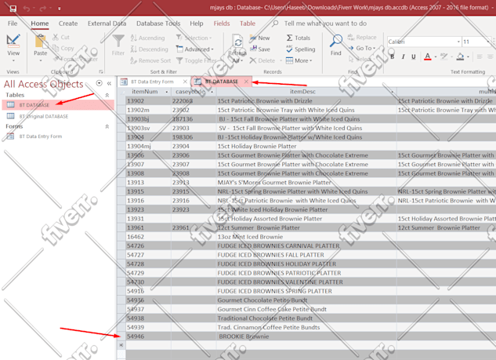Click the Undo arrow in quick access

(x=27, y=8)
